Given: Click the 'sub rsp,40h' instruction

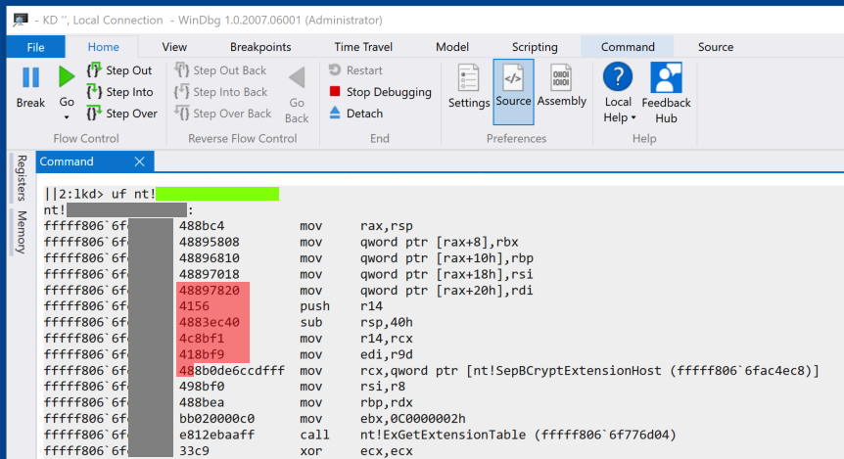Looking at the screenshot, I should click(x=356, y=322).
